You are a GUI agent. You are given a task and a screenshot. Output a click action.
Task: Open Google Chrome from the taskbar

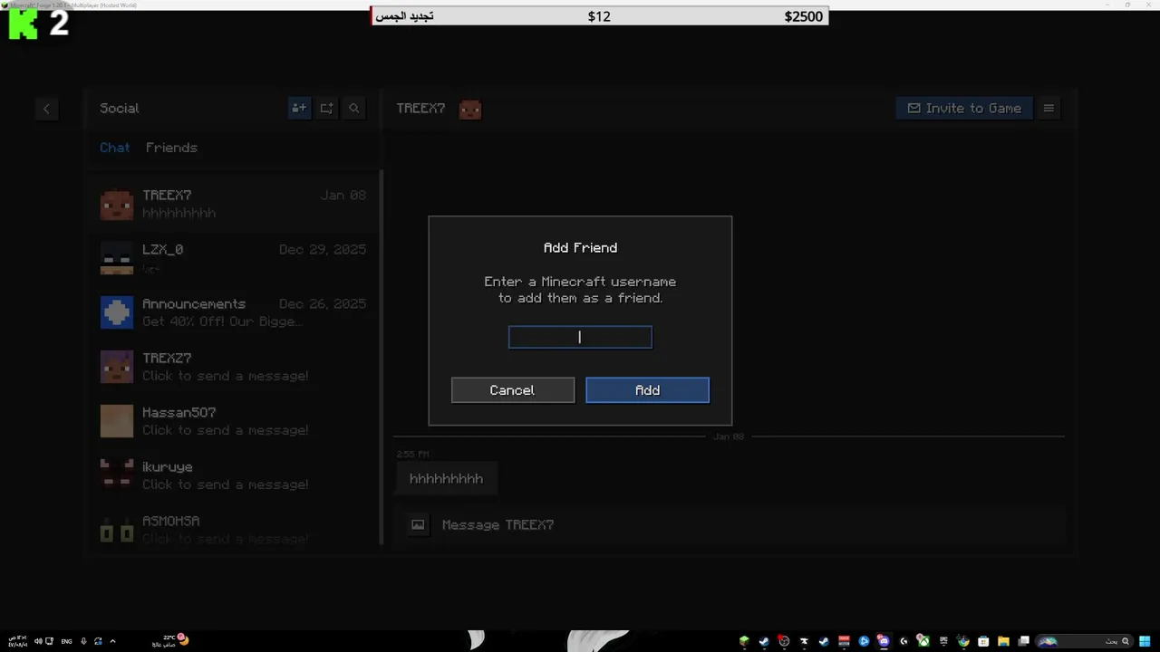click(x=963, y=641)
